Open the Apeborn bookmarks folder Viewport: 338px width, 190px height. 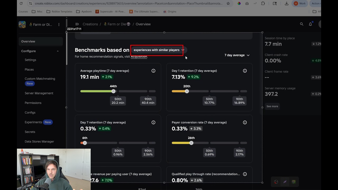[x=83, y=12]
